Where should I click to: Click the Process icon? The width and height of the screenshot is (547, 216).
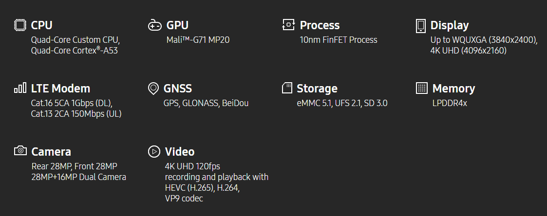[x=289, y=25]
